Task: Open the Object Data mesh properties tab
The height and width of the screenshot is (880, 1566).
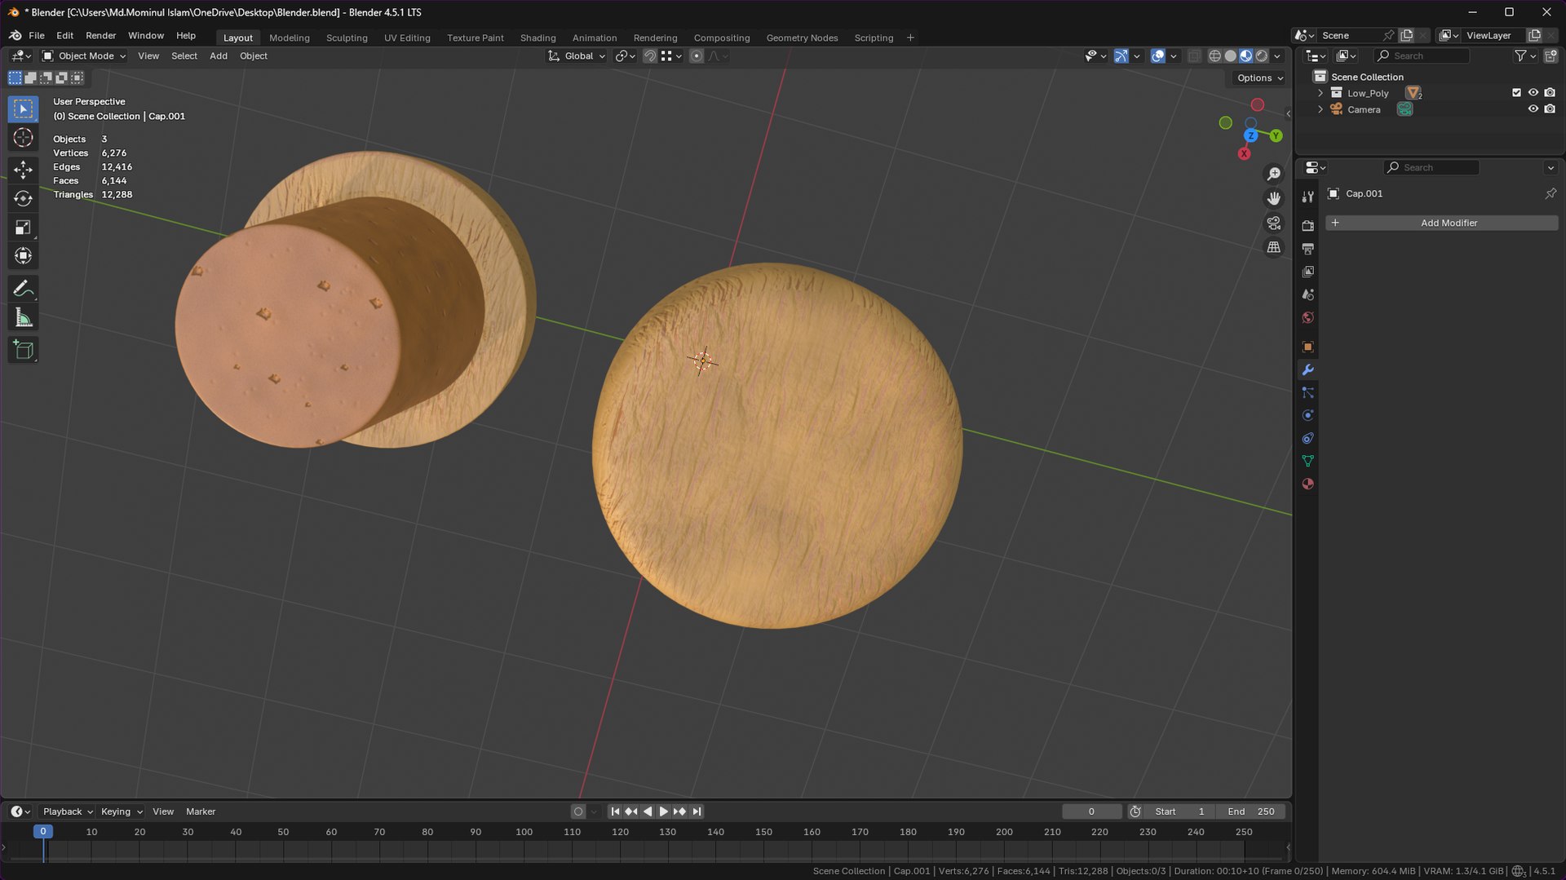Action: [x=1307, y=461]
